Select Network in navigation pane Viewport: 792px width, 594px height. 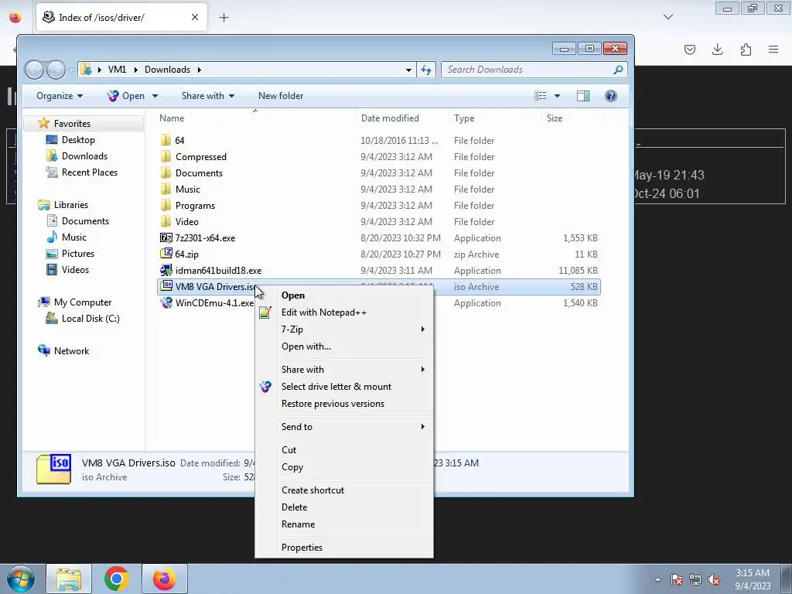click(72, 351)
